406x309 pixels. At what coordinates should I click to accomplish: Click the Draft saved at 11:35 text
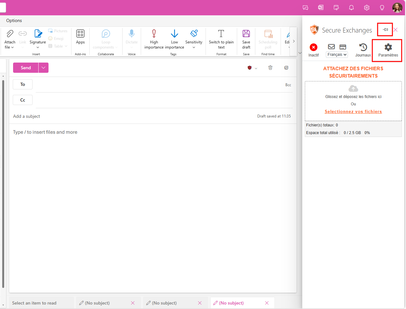(x=274, y=116)
